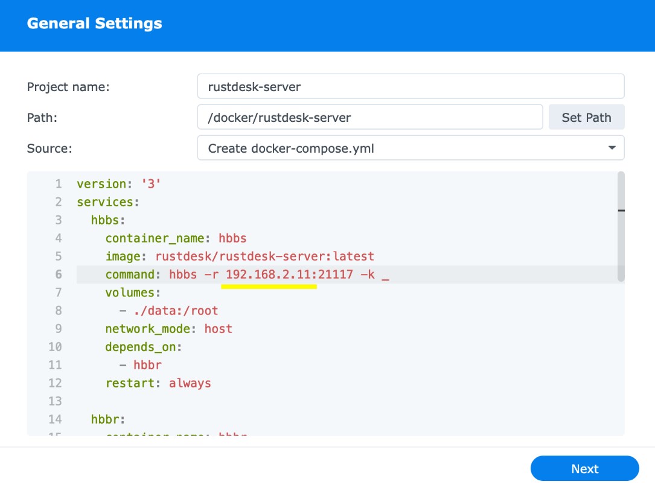Open the Source dropdown

(x=411, y=148)
